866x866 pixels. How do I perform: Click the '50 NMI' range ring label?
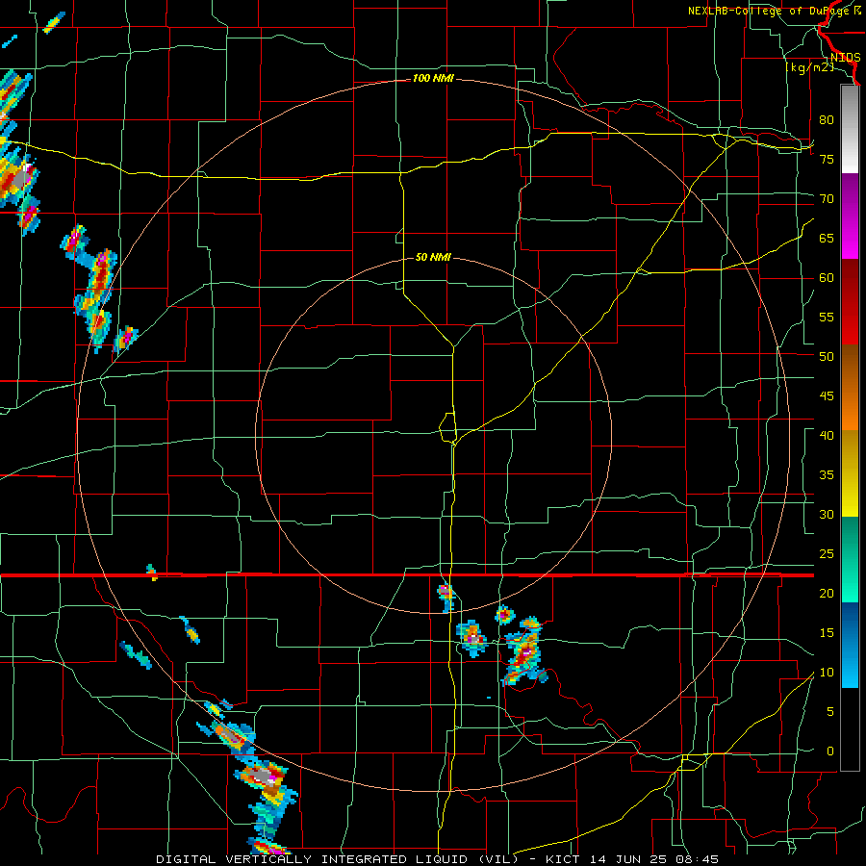pyautogui.click(x=433, y=257)
